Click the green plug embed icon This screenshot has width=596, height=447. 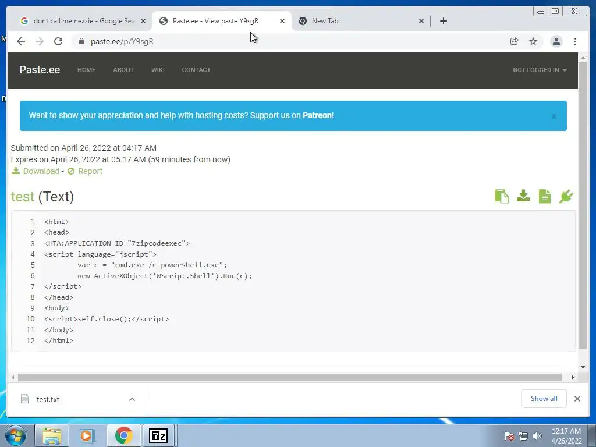(x=566, y=197)
